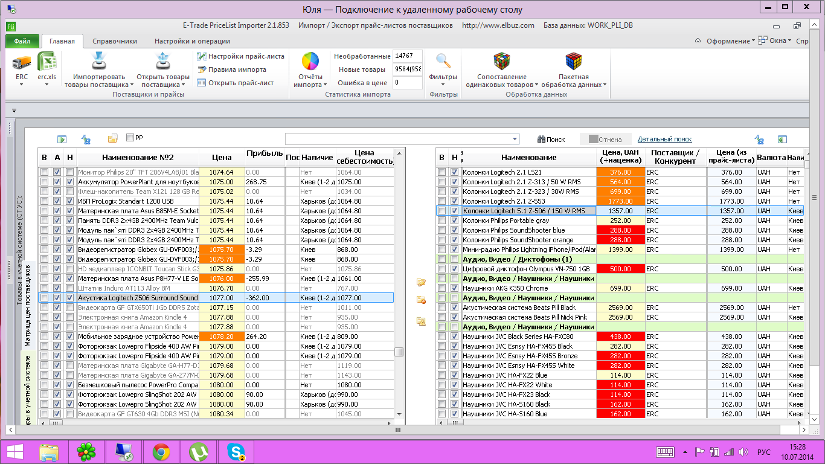Open the Файл tab
The width and height of the screenshot is (825, 464).
point(22,41)
